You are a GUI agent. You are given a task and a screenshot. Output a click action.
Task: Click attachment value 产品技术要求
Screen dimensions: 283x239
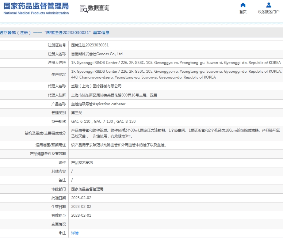pyautogui.click(x=82, y=163)
